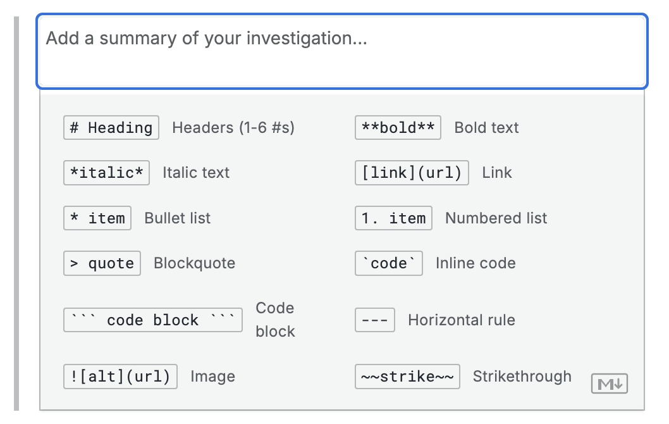669x424 pixels.
Task: Click the 'Horizontal rule' label
Action: [461, 320]
